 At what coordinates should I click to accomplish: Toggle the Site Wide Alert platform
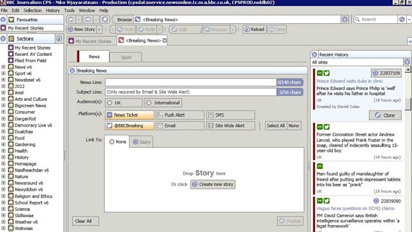click(x=230, y=126)
